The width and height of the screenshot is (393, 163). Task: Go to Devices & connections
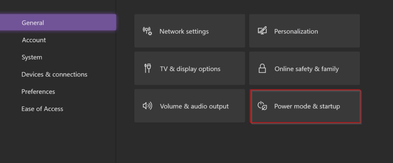54,74
